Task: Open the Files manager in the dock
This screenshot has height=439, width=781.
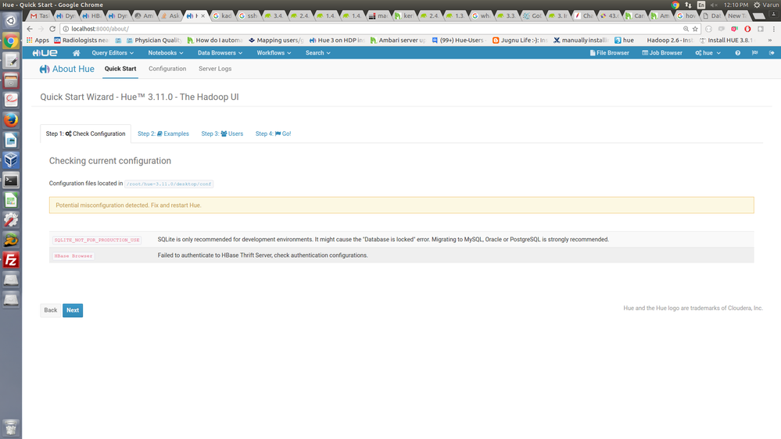Action: point(11,80)
